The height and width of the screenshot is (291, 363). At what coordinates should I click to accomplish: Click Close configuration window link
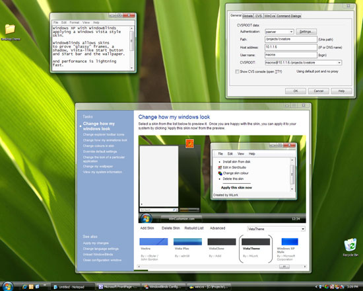pos(102,260)
